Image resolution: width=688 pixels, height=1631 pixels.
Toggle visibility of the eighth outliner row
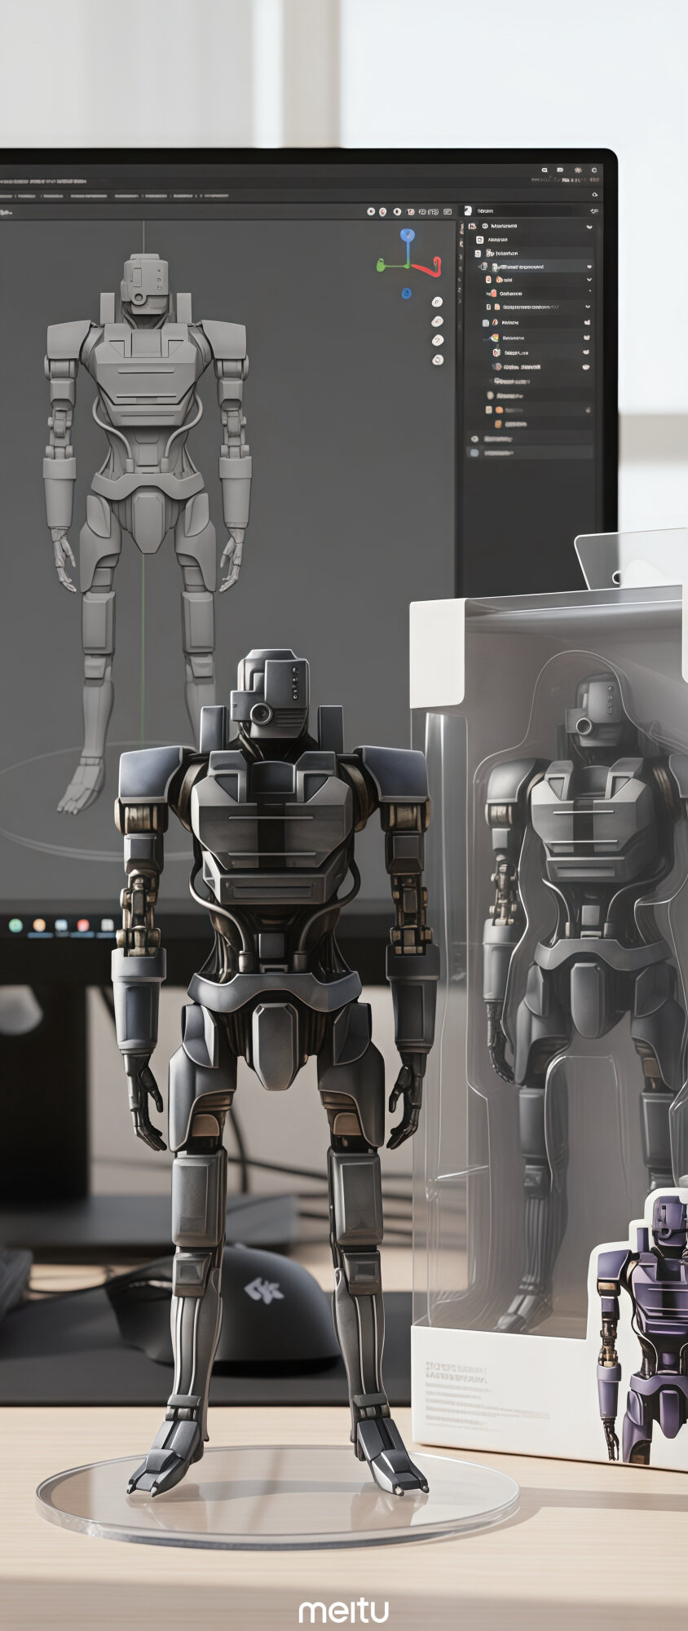tap(586, 323)
